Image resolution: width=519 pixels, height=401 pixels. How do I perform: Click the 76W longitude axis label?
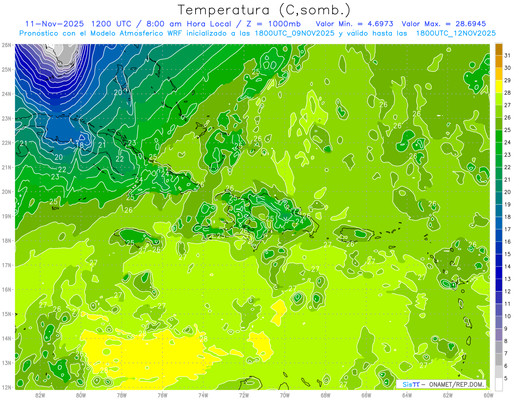coord(162,395)
